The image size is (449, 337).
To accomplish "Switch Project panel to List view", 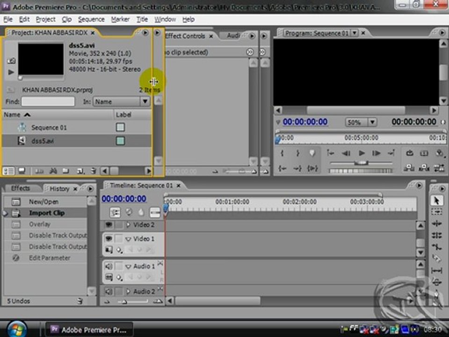I will tap(8, 171).
